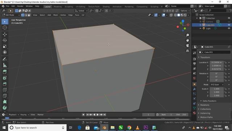Select the Annotate tool

coord(5,59)
